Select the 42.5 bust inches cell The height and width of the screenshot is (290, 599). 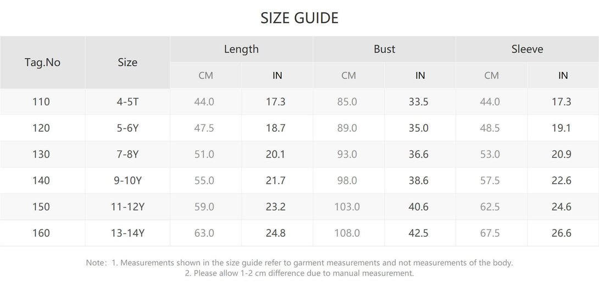pos(419,233)
